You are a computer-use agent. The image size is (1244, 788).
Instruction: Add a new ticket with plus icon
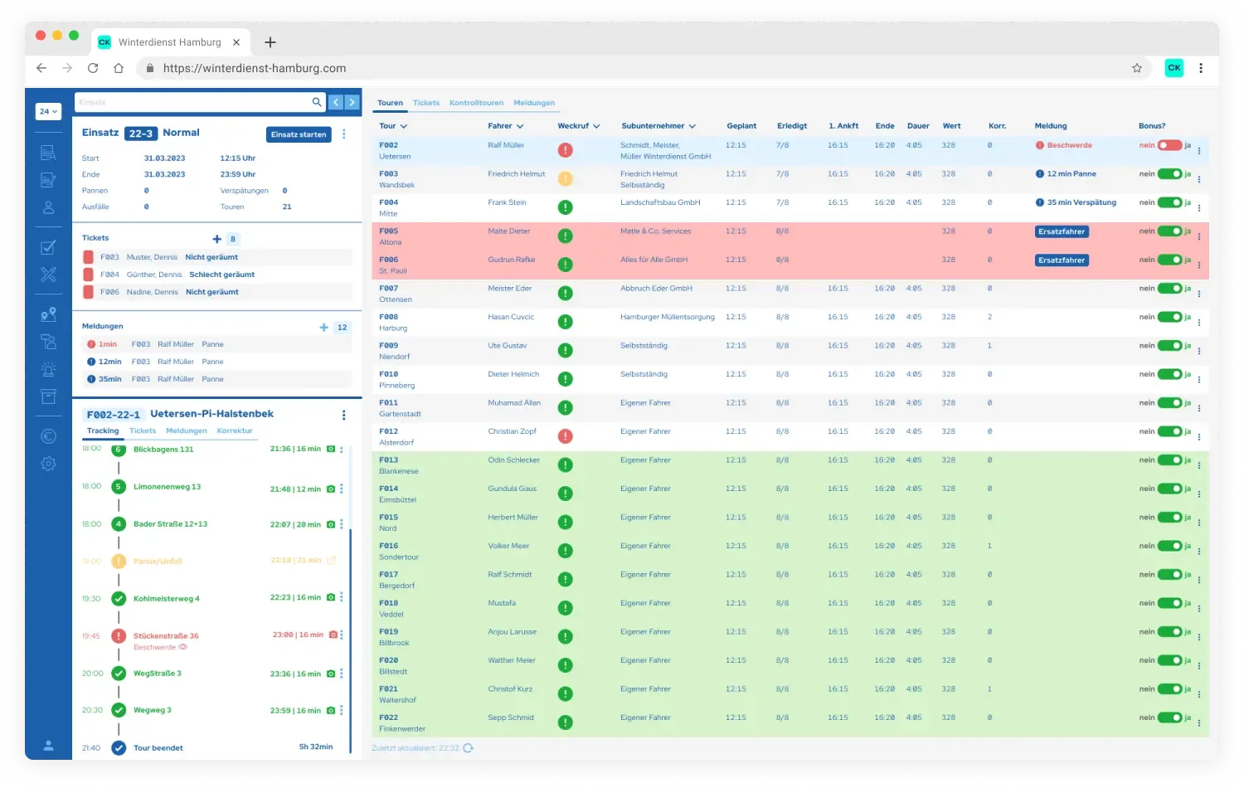coord(217,239)
